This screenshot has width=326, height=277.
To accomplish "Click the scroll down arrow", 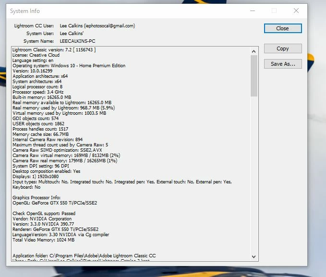I will [254, 257].
